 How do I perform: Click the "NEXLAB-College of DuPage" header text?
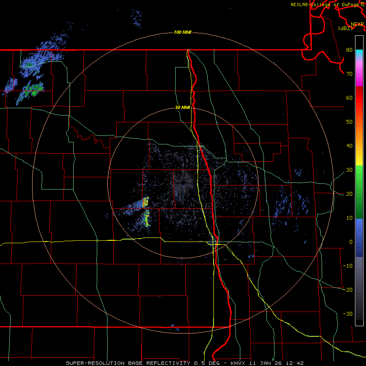coord(325,4)
